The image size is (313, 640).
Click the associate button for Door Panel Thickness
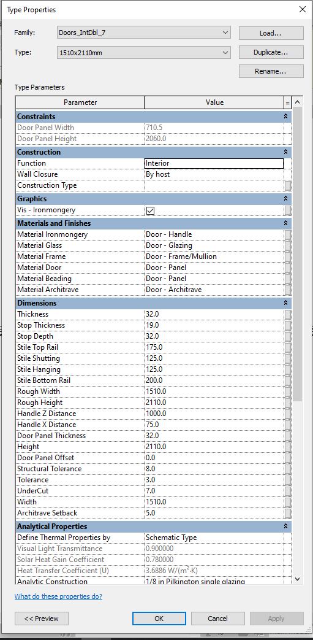(288, 436)
